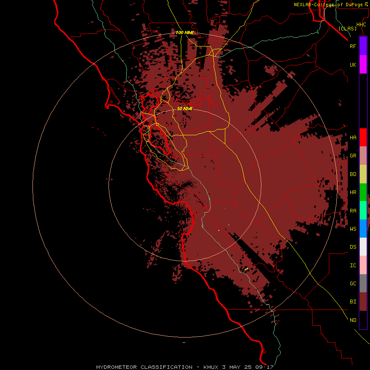Click the DS legend label
The image size is (370, 370).
353,247
